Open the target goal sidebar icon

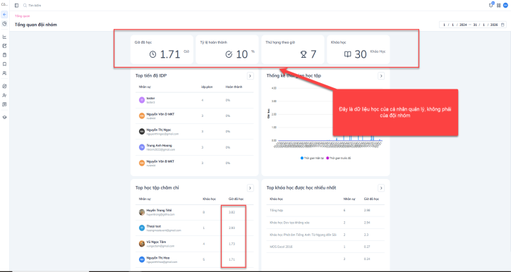4,86
